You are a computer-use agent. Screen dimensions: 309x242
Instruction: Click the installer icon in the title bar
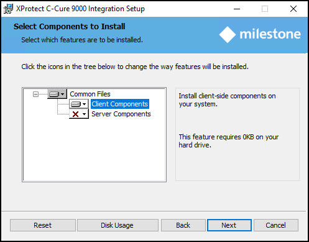(x=8, y=9)
